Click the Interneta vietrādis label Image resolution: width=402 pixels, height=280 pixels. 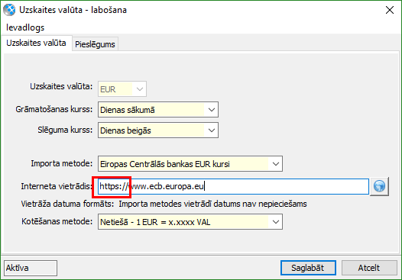(x=57, y=186)
